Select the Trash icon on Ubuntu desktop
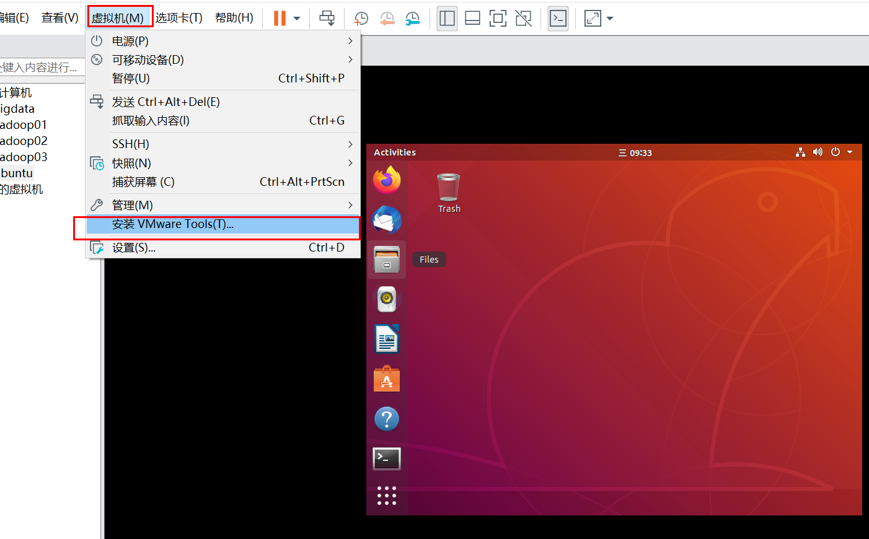 (449, 193)
